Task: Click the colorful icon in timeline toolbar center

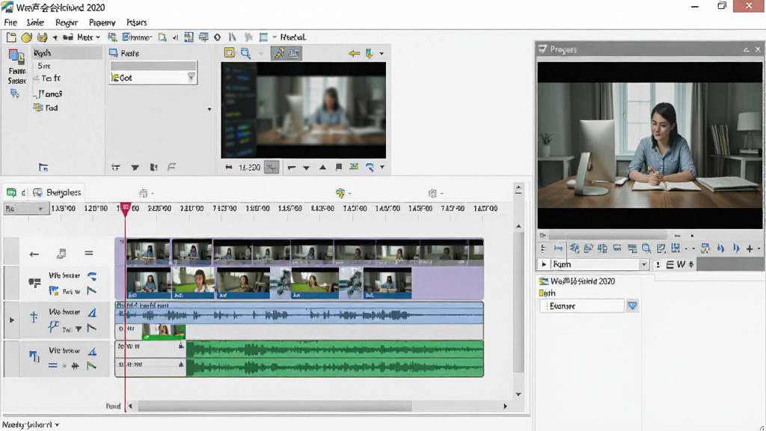Action: (x=340, y=193)
